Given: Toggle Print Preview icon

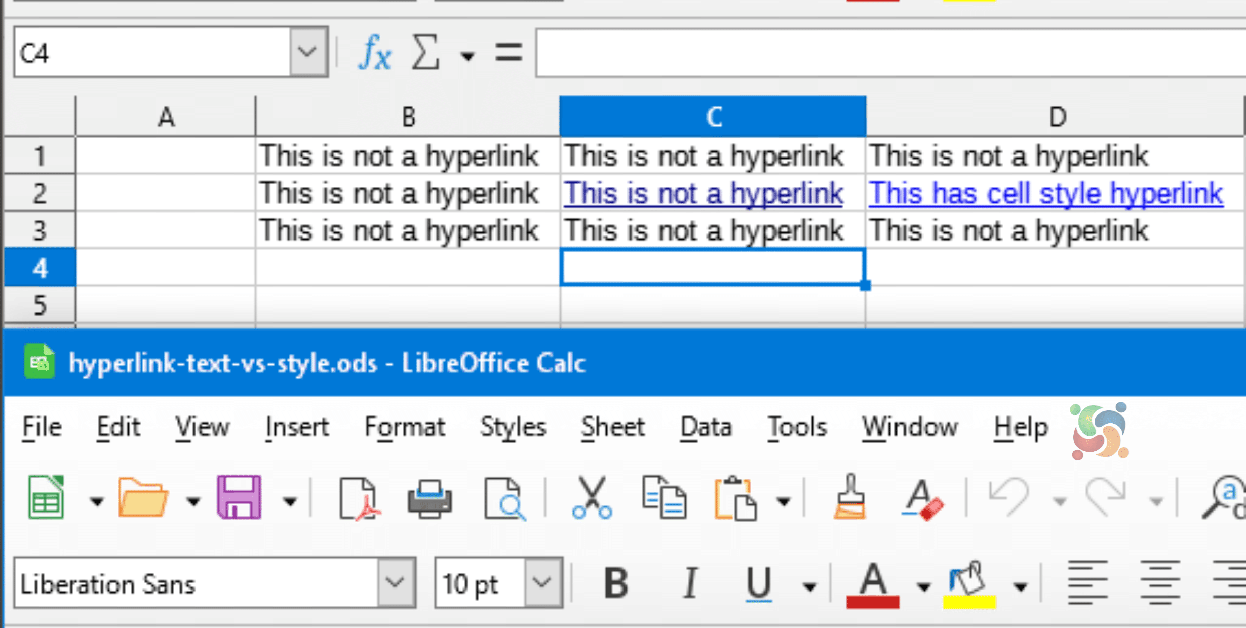Looking at the screenshot, I should tap(504, 498).
